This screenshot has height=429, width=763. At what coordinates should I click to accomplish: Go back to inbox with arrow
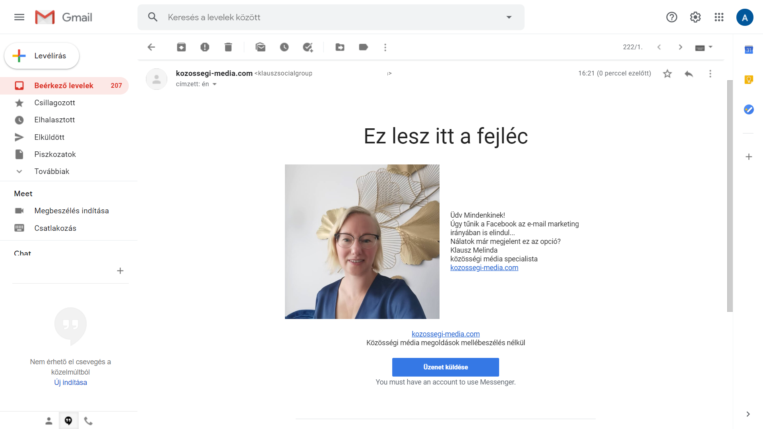pos(151,47)
